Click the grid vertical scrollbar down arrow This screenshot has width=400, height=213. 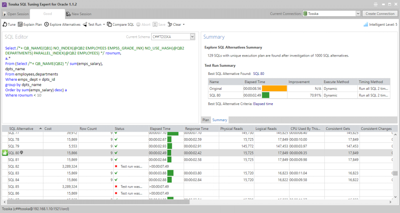coord(395,197)
